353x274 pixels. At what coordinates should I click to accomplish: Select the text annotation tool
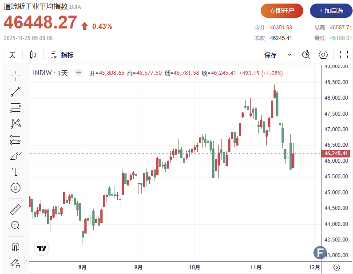(x=16, y=172)
